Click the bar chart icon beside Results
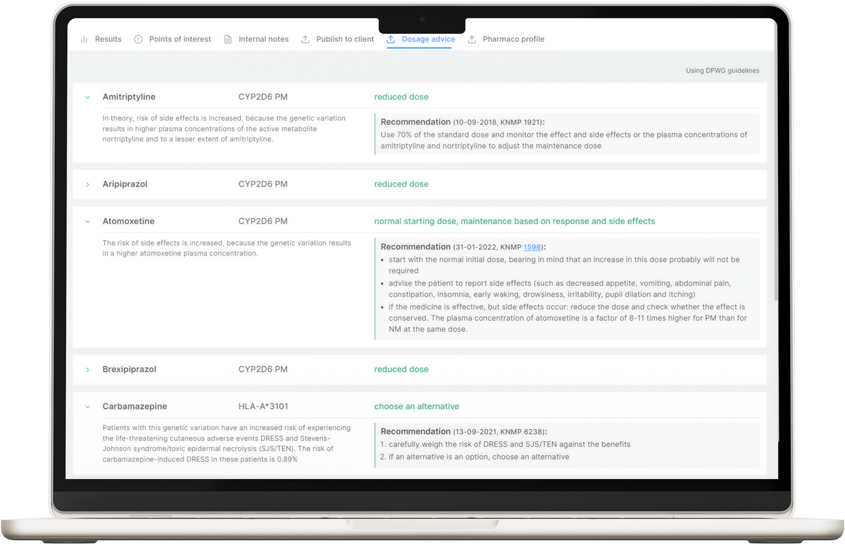 pos(84,40)
